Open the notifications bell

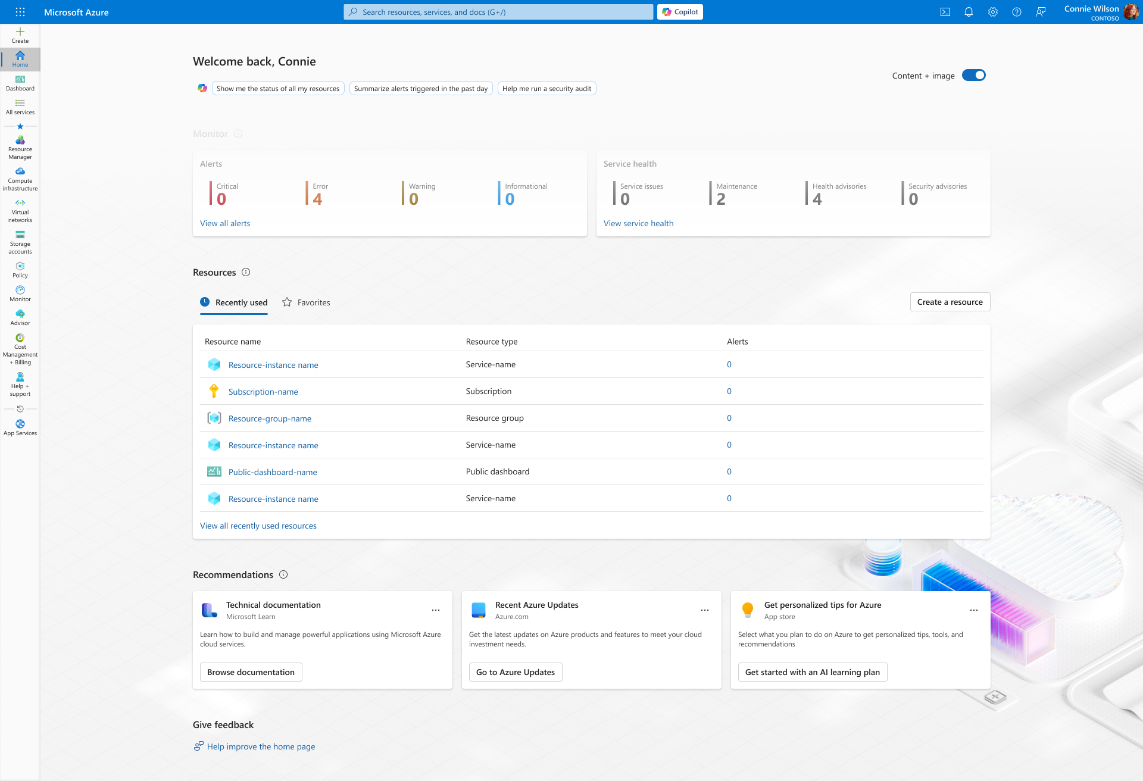[969, 12]
